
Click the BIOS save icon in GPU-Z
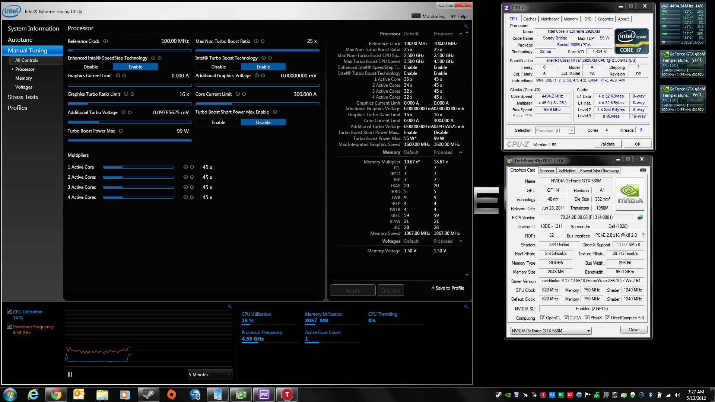point(640,217)
